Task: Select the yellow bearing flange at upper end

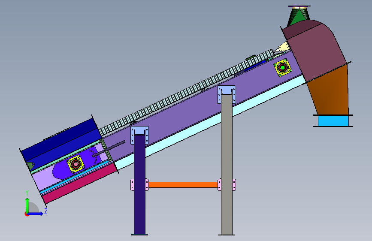Action: pos(283,68)
